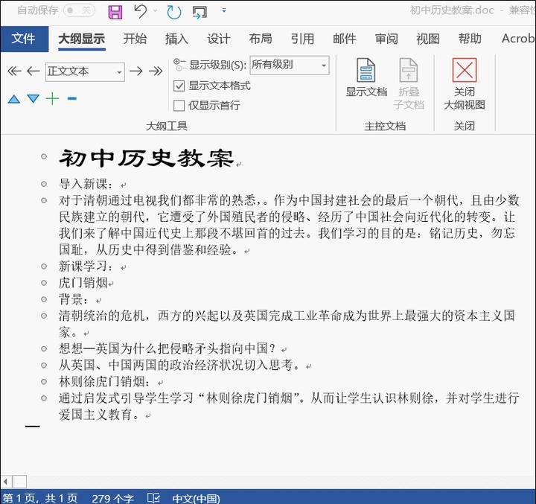Open the 文件 menu
Viewport: 536px width, 504px height.
[x=24, y=39]
